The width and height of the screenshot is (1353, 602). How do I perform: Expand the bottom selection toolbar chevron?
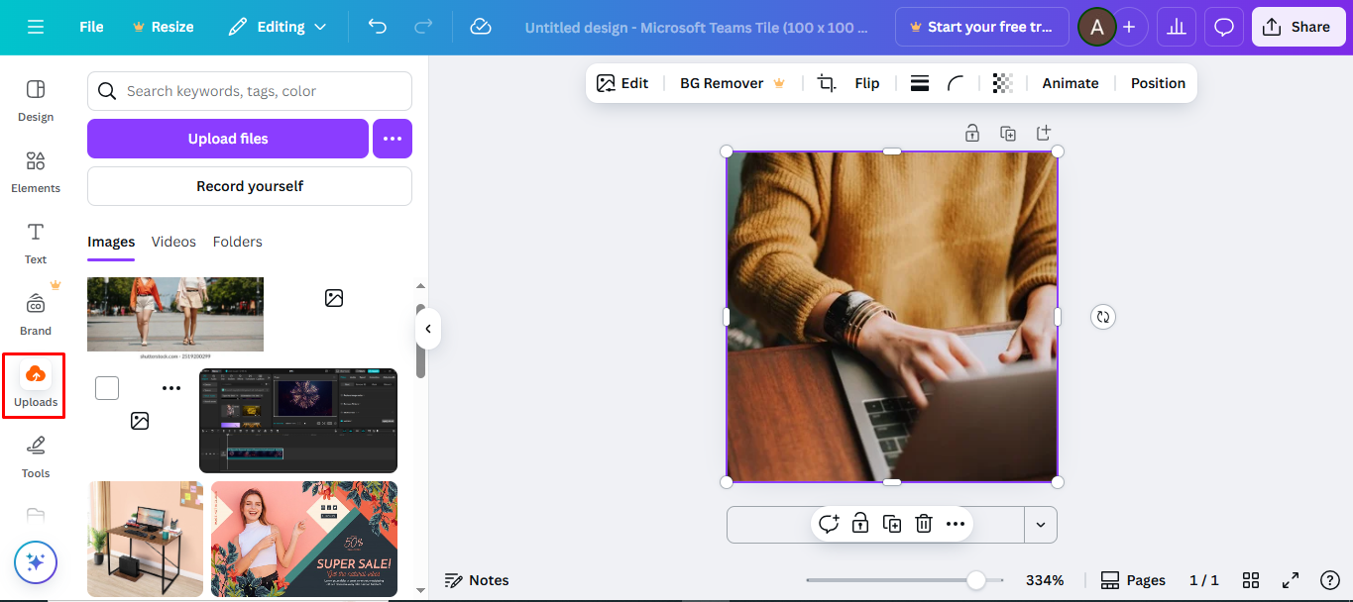pyautogui.click(x=1041, y=524)
